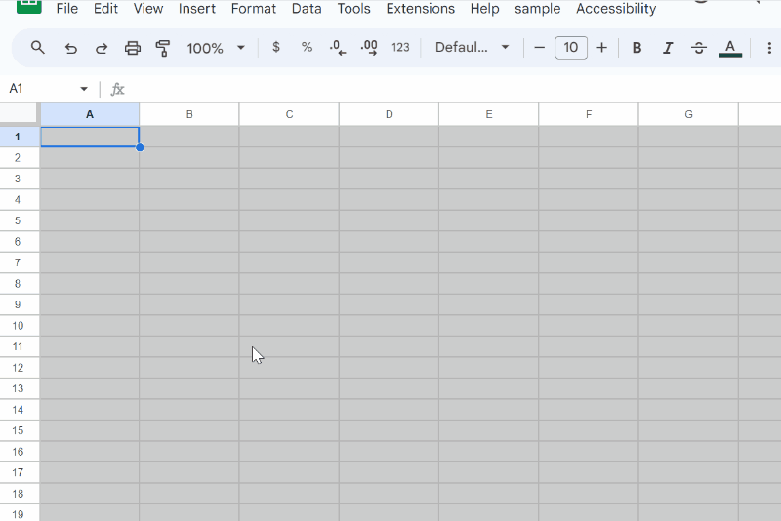781x521 pixels.
Task: Open the Default font dropdown
Action: (472, 47)
